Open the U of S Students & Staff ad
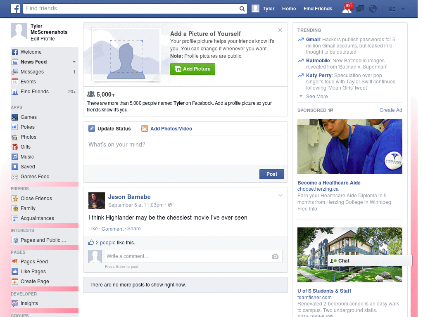Screen dimensions: 423x317 point(324,291)
